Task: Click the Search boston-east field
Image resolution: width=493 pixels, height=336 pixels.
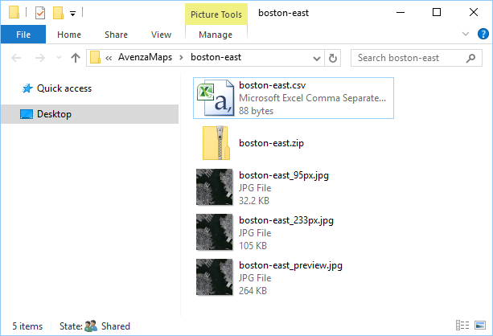Action: coord(417,58)
